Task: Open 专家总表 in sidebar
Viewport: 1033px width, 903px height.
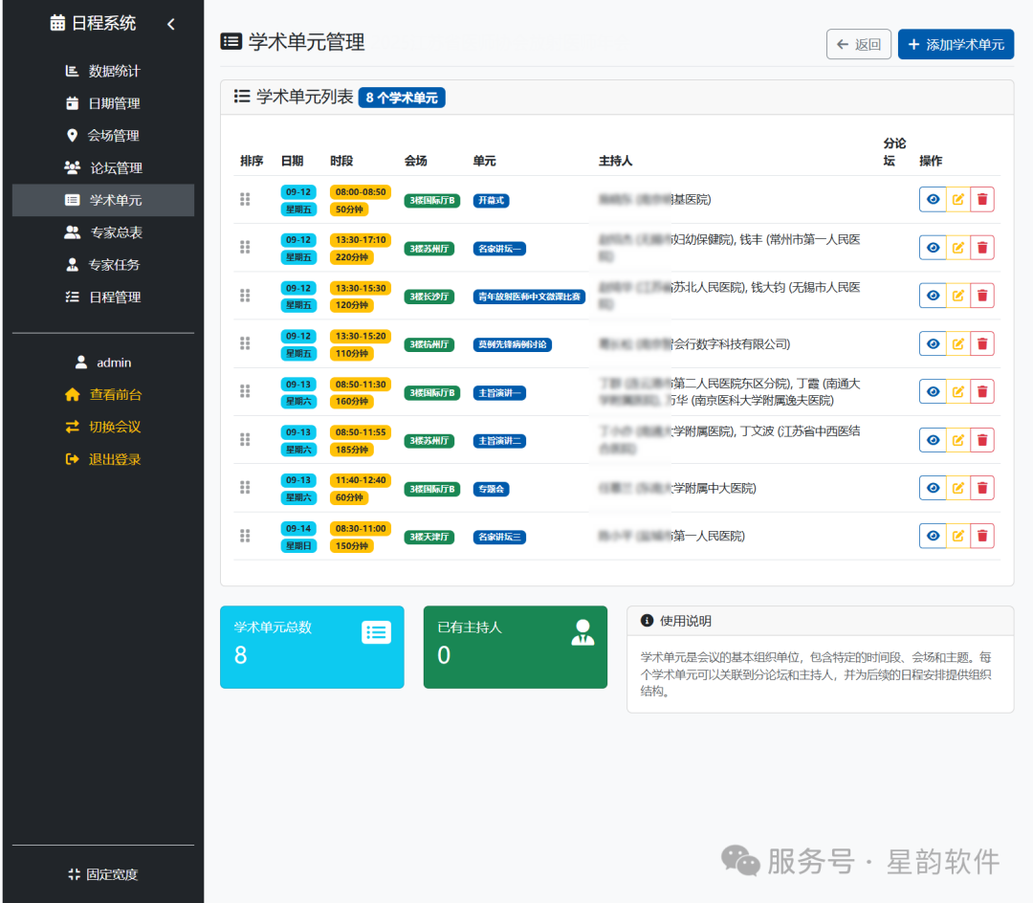Action: 102,231
